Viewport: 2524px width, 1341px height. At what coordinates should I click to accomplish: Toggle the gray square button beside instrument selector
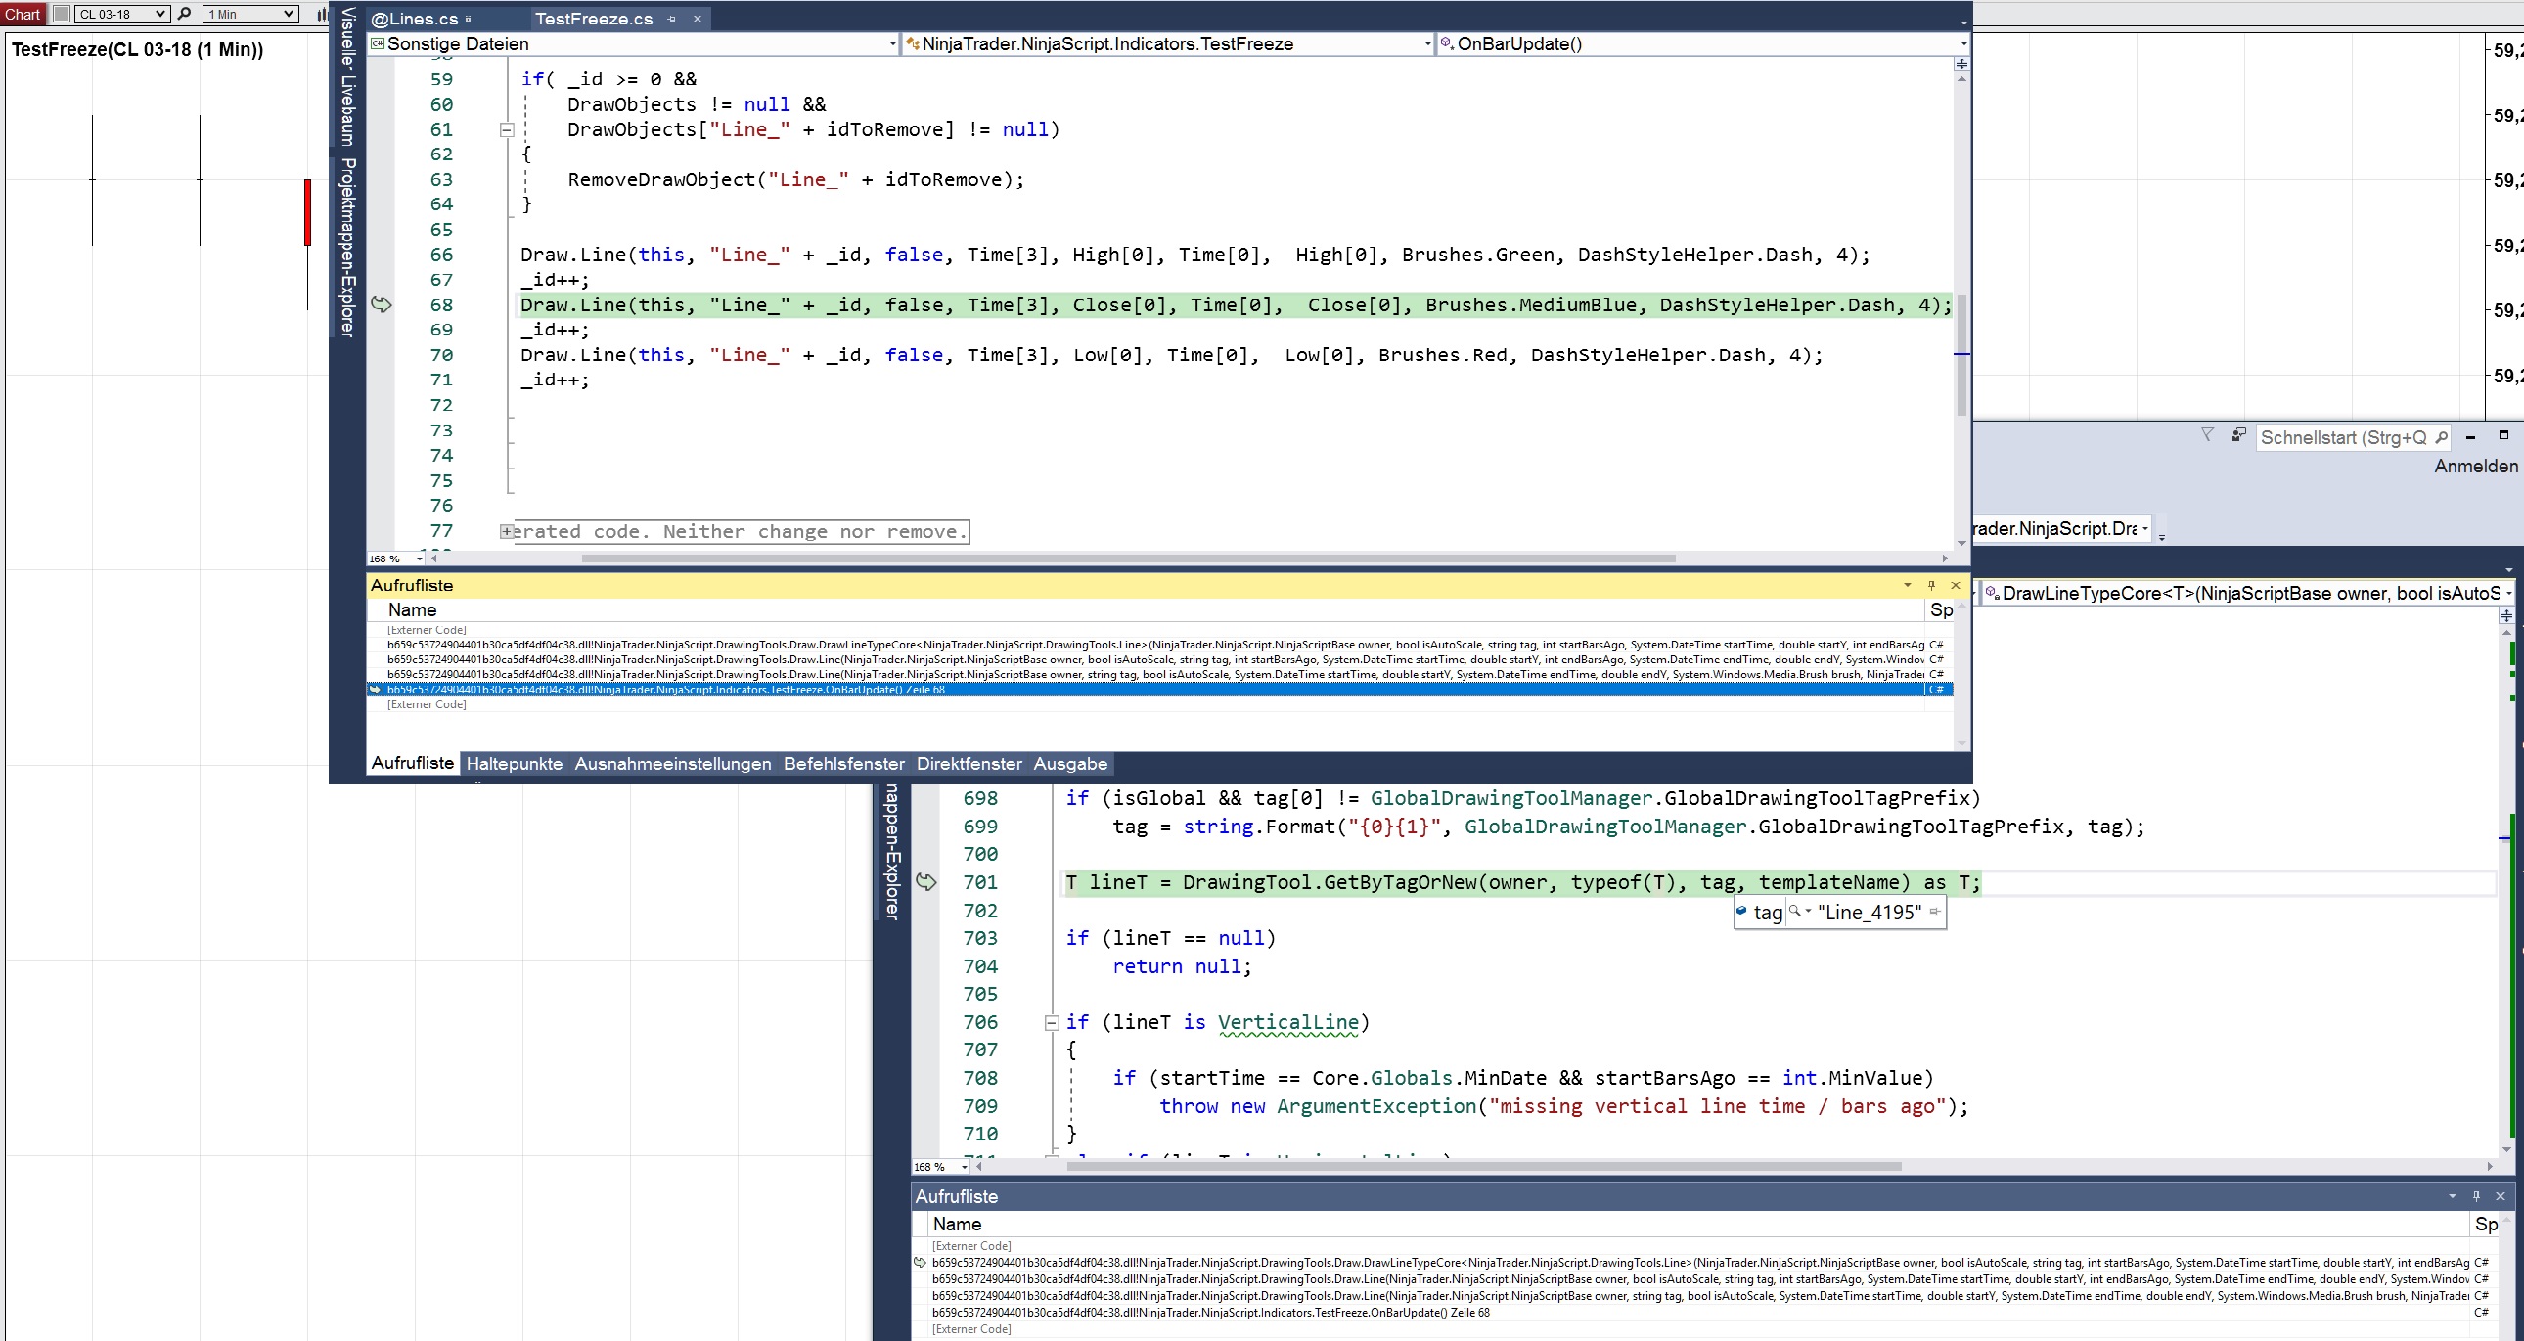pos(62,14)
